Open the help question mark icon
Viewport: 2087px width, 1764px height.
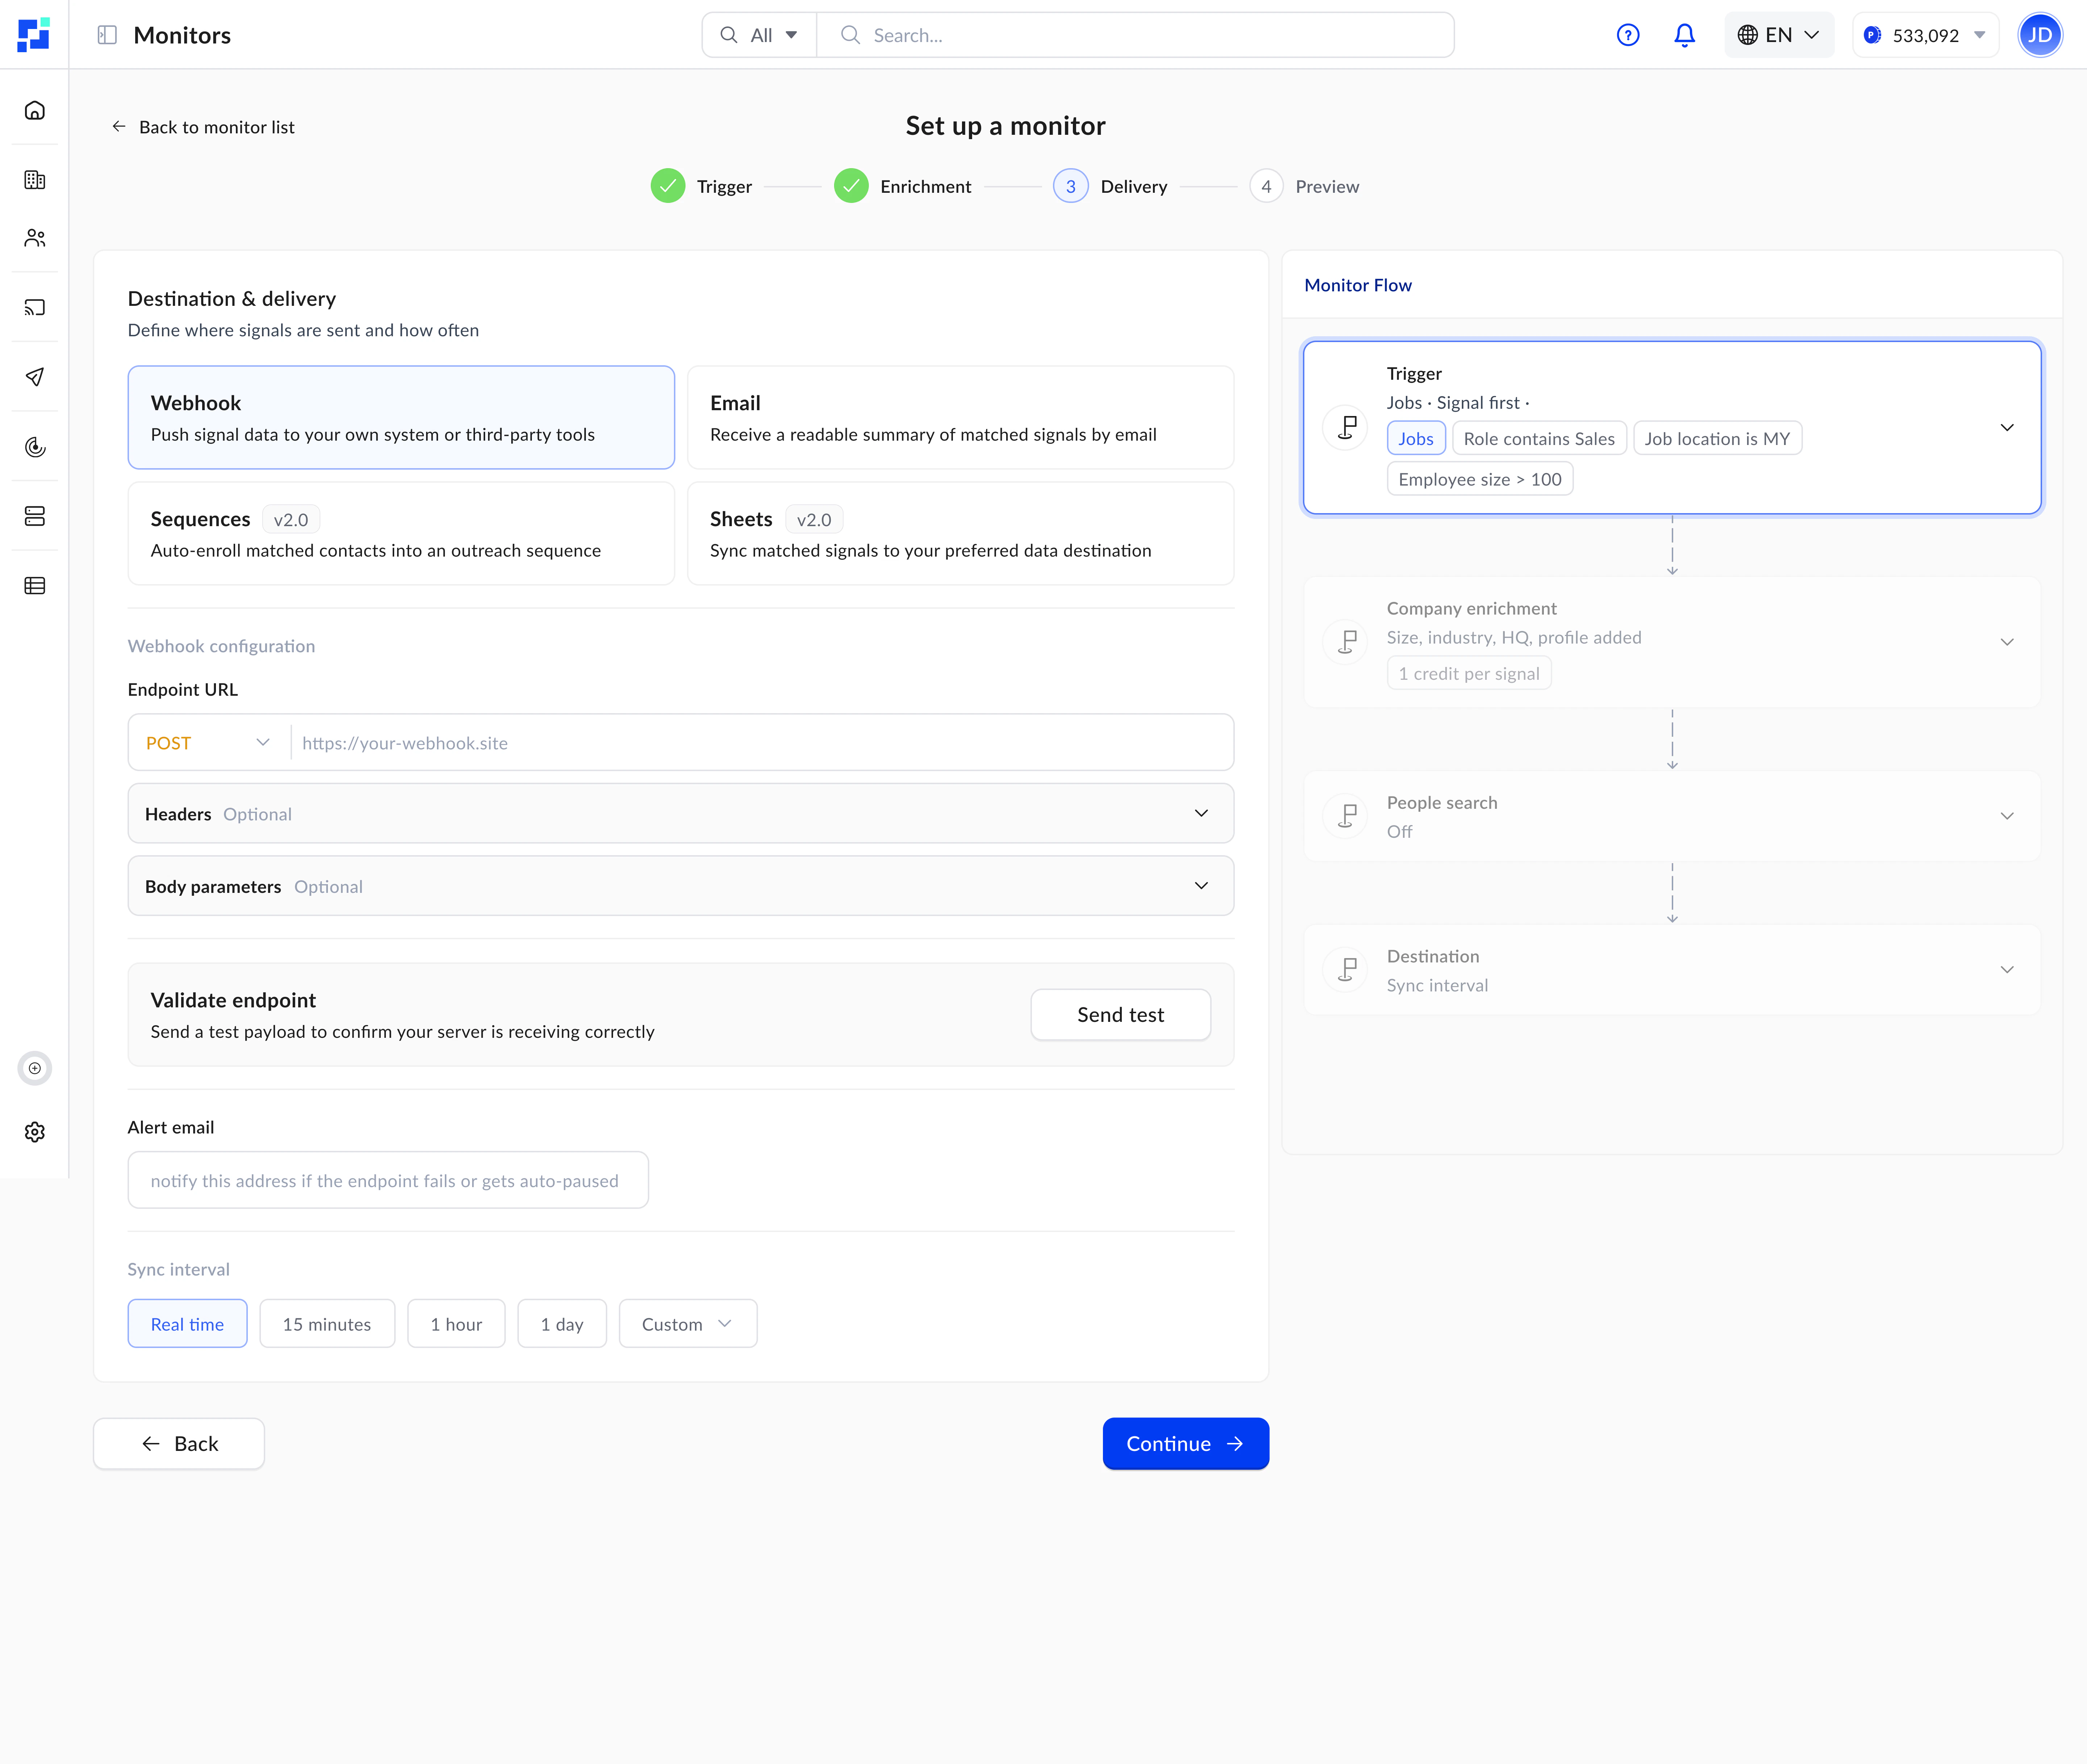coord(1628,35)
